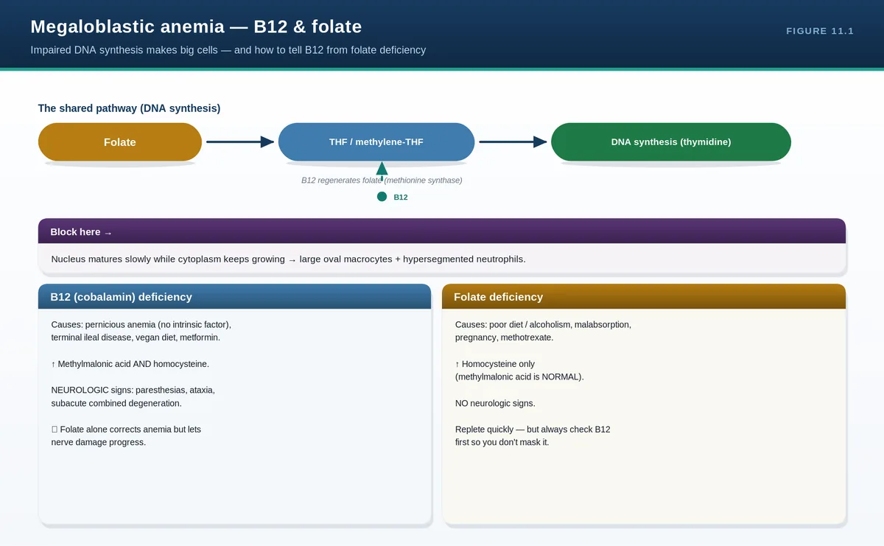Click the 'B12 regenerates folate (methionine synthase)' caption
884x546 pixels.
pyautogui.click(x=382, y=181)
